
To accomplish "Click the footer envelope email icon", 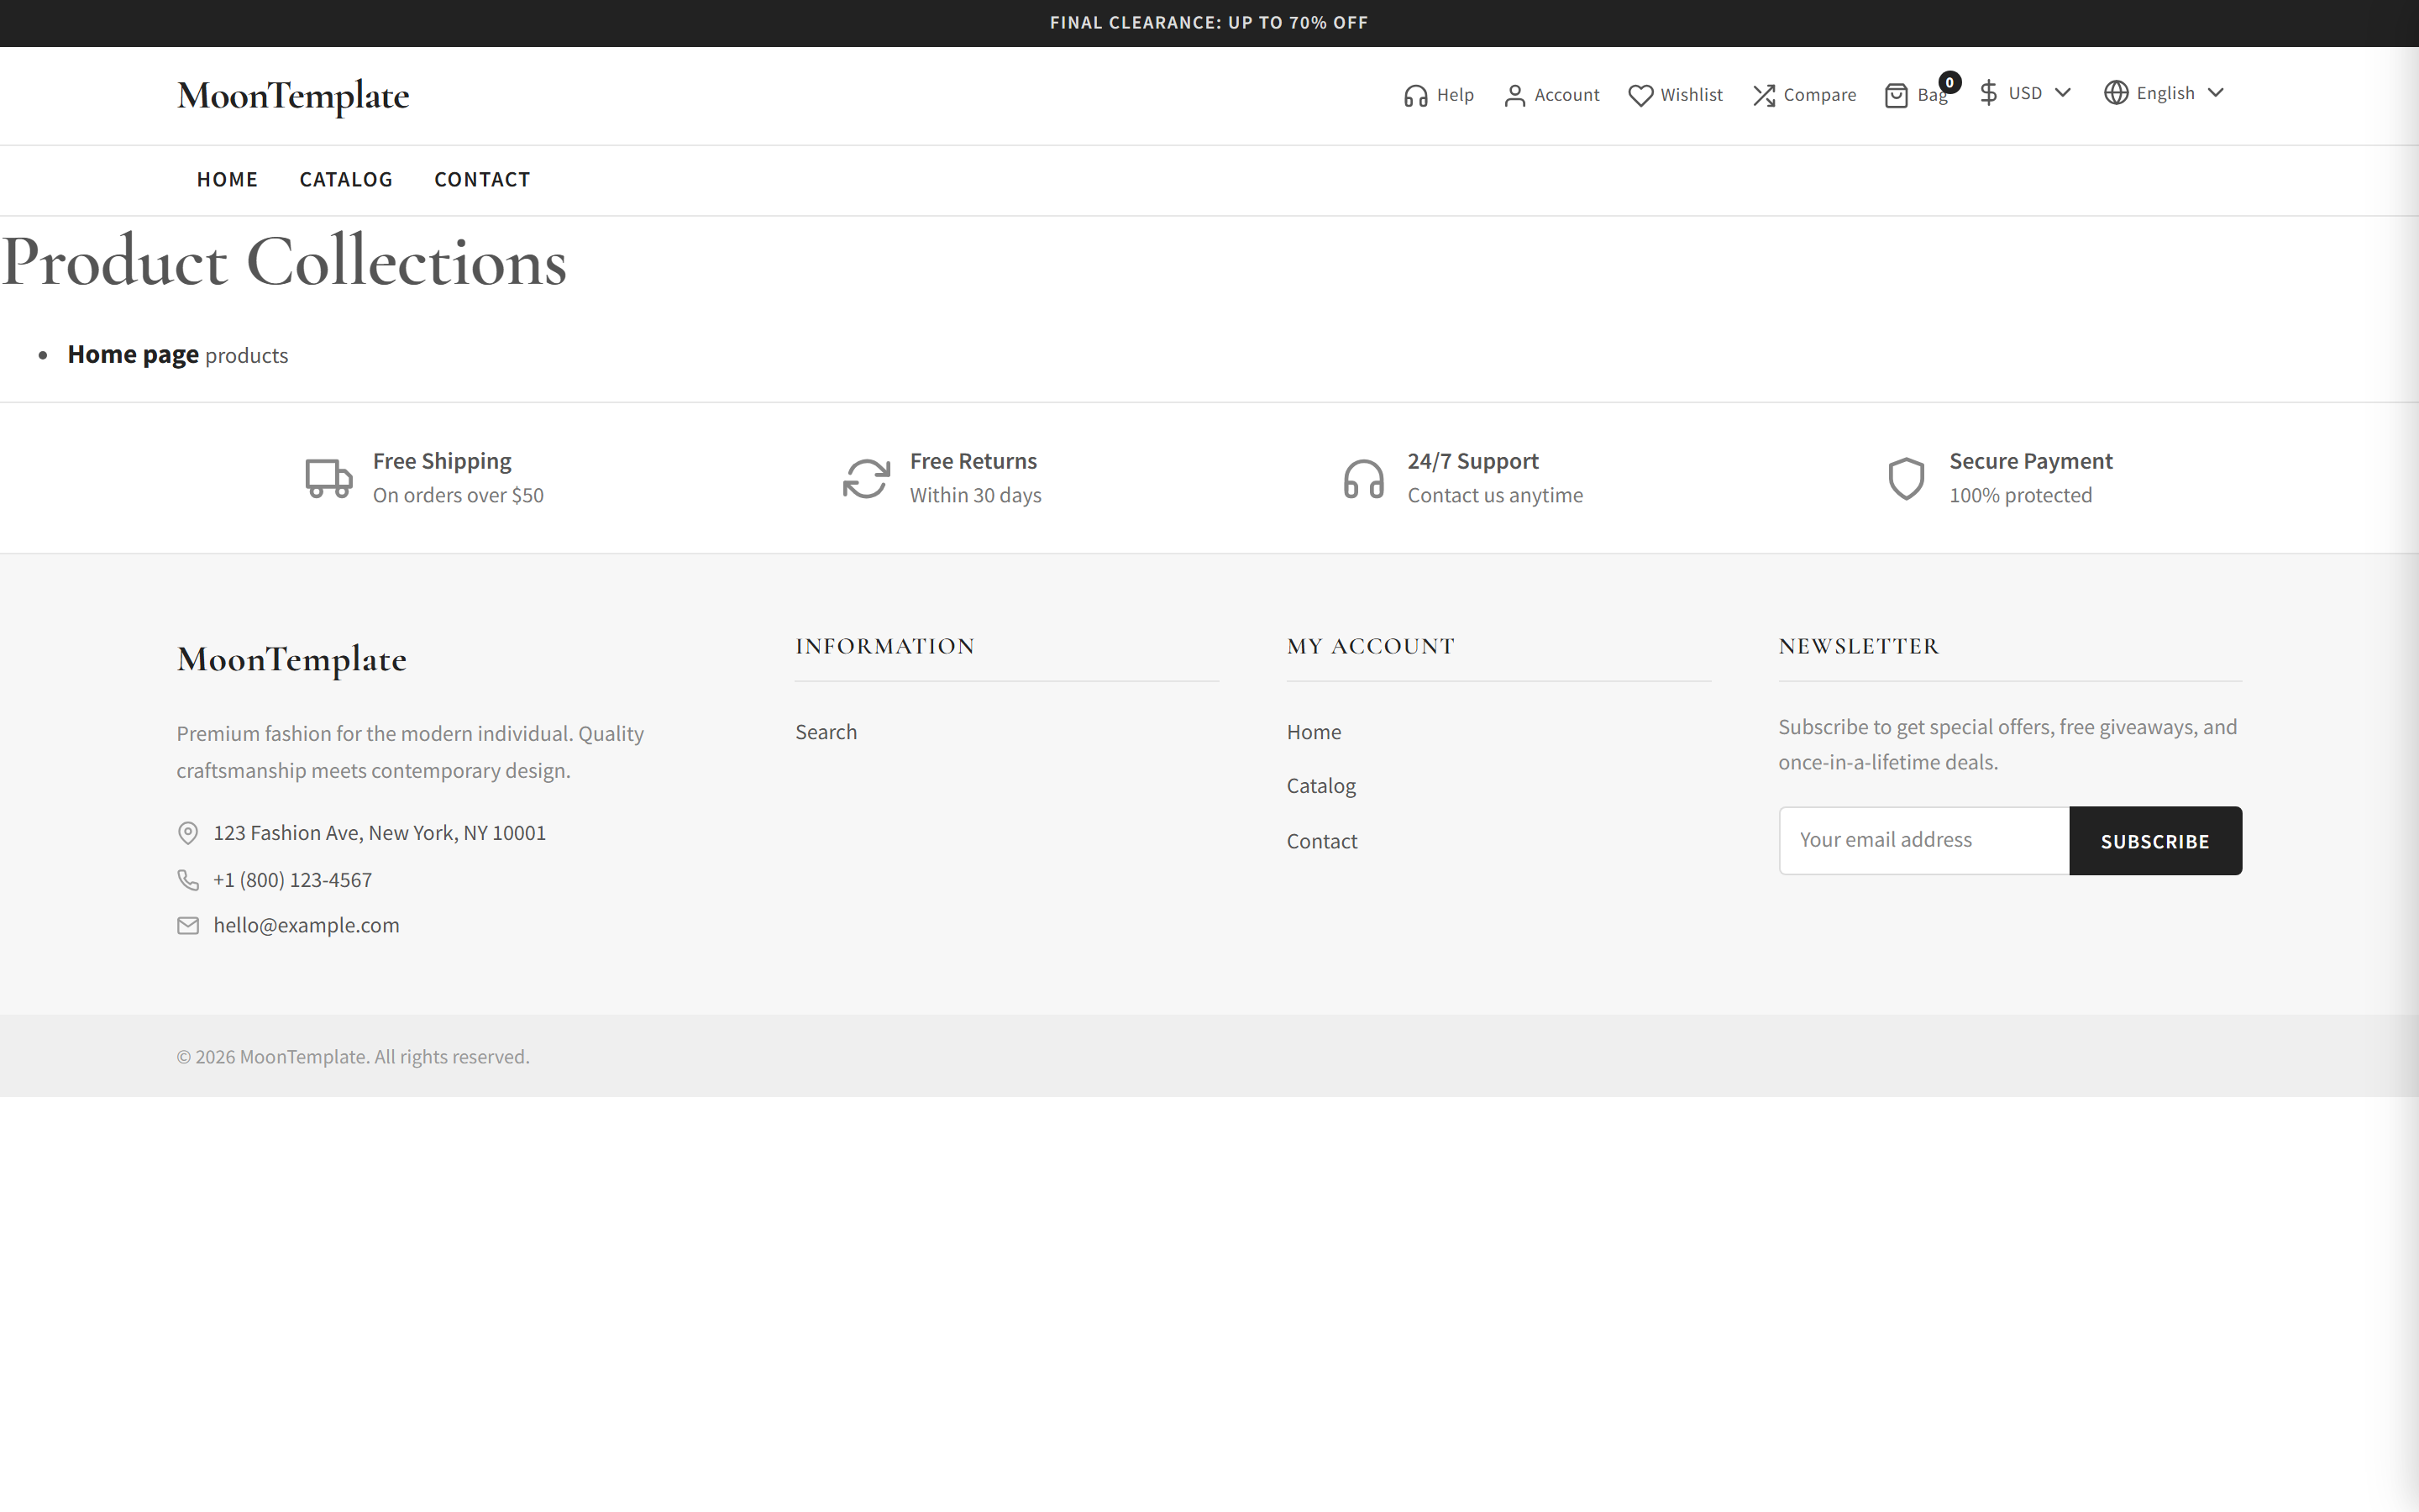I will (x=188, y=926).
